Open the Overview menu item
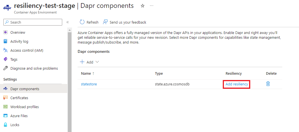The height and width of the screenshot is (132, 299). coord(18,32)
